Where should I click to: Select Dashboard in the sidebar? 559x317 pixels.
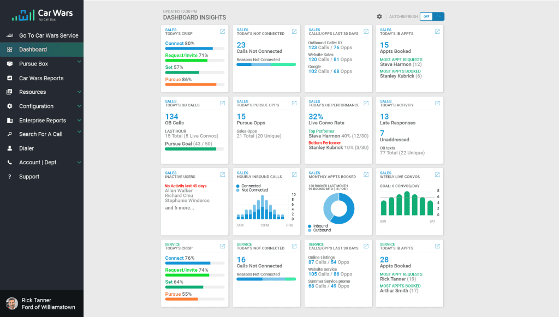click(x=41, y=50)
